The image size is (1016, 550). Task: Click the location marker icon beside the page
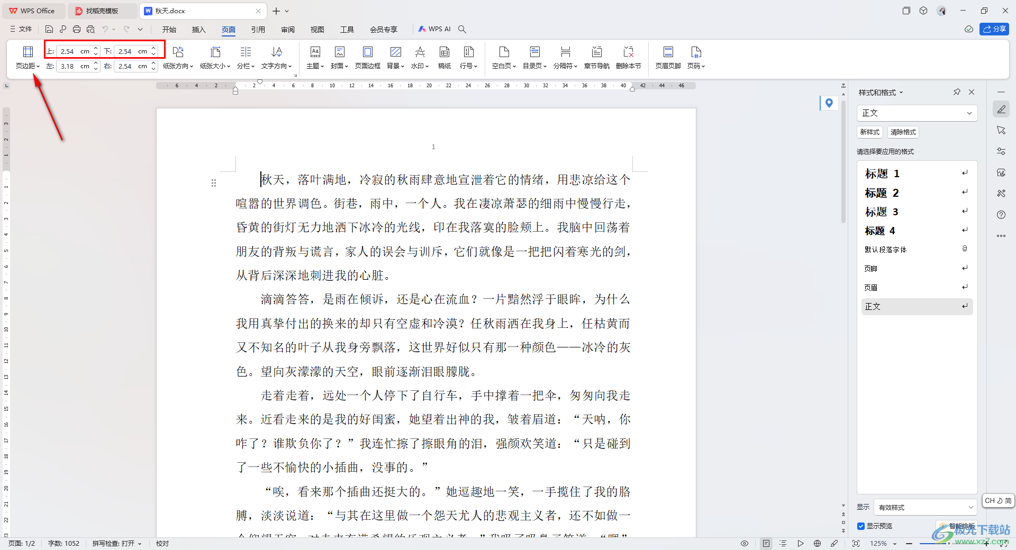(829, 103)
